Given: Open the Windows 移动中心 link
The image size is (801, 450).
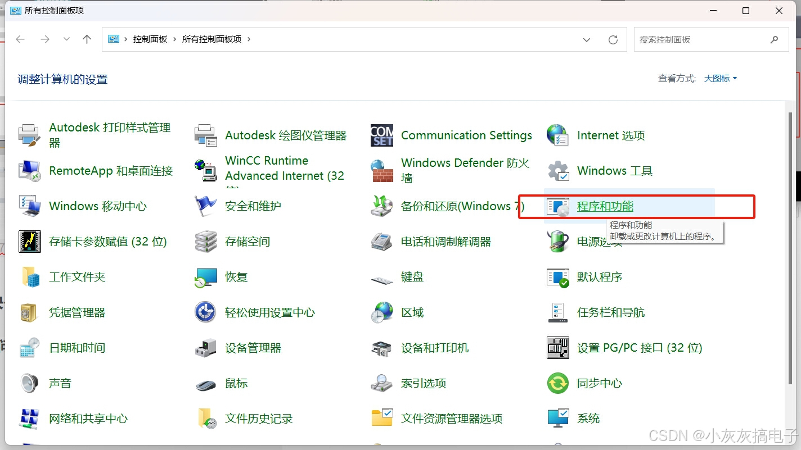Looking at the screenshot, I should coord(98,206).
